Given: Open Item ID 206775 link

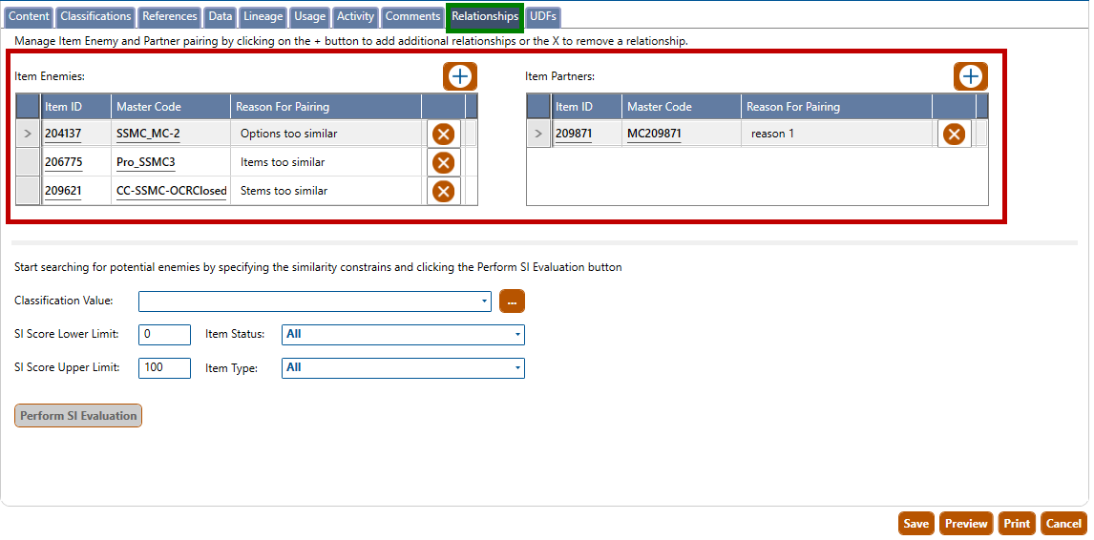Looking at the screenshot, I should coord(63,162).
